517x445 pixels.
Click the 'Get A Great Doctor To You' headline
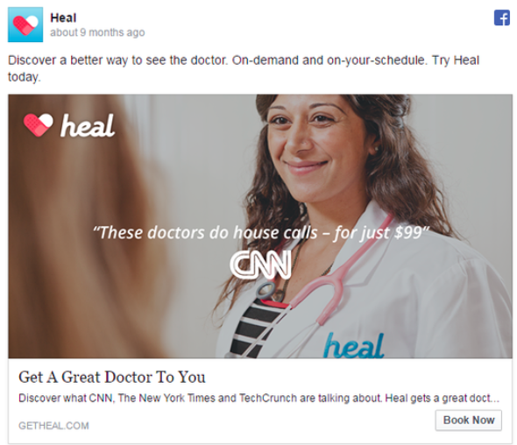coord(112,377)
